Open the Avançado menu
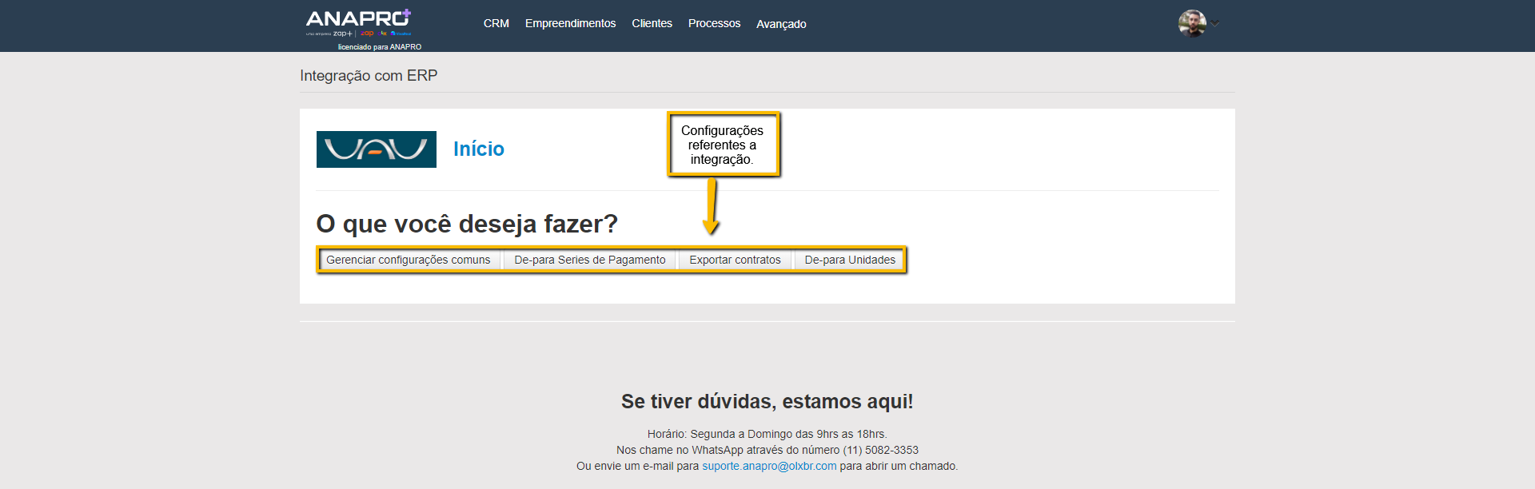The image size is (1535, 489). click(781, 24)
